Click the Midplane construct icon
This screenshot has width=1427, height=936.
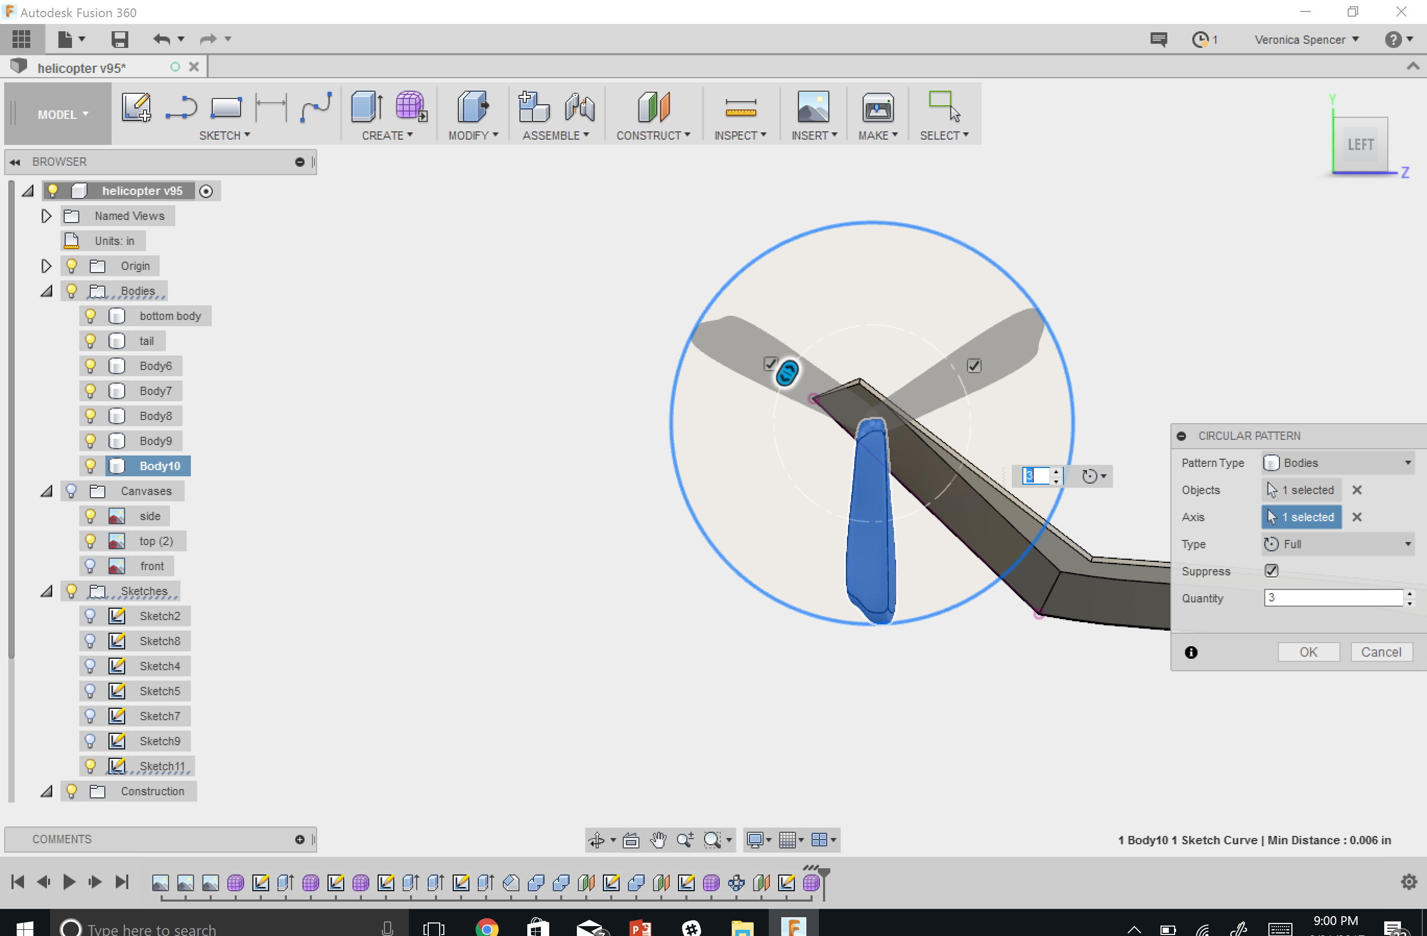click(654, 107)
